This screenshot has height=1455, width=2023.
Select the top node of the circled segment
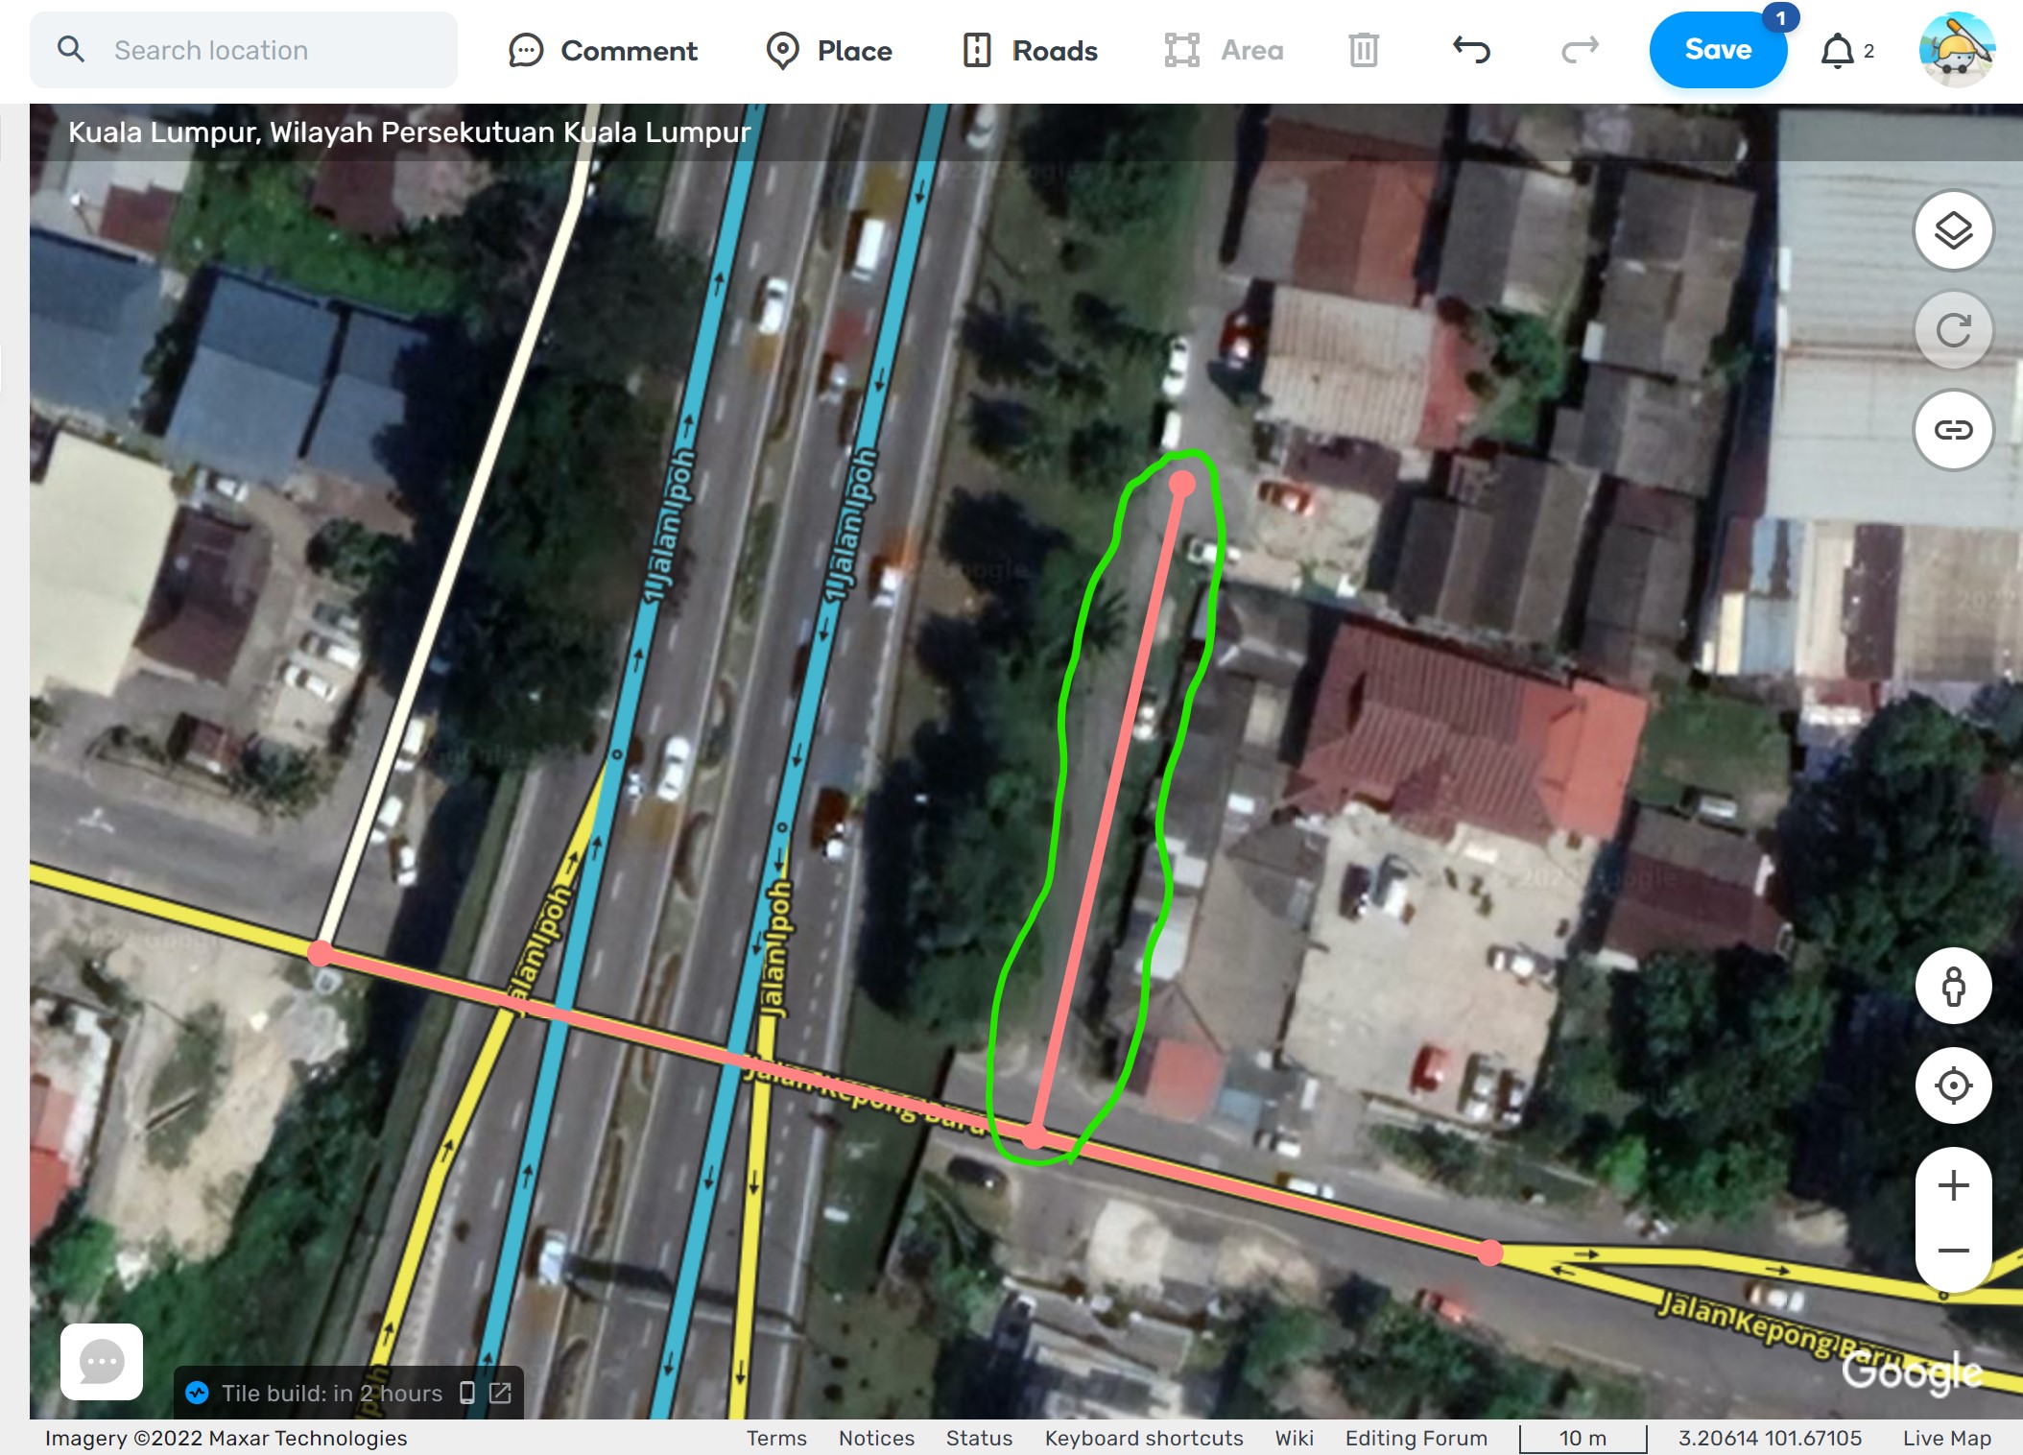(x=1182, y=484)
